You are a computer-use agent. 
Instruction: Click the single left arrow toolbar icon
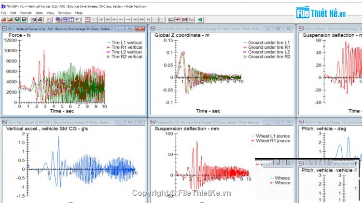(121, 20)
